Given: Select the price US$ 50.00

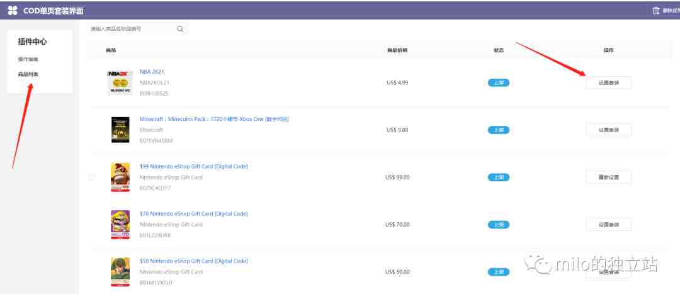Looking at the screenshot, I should coord(397,272).
